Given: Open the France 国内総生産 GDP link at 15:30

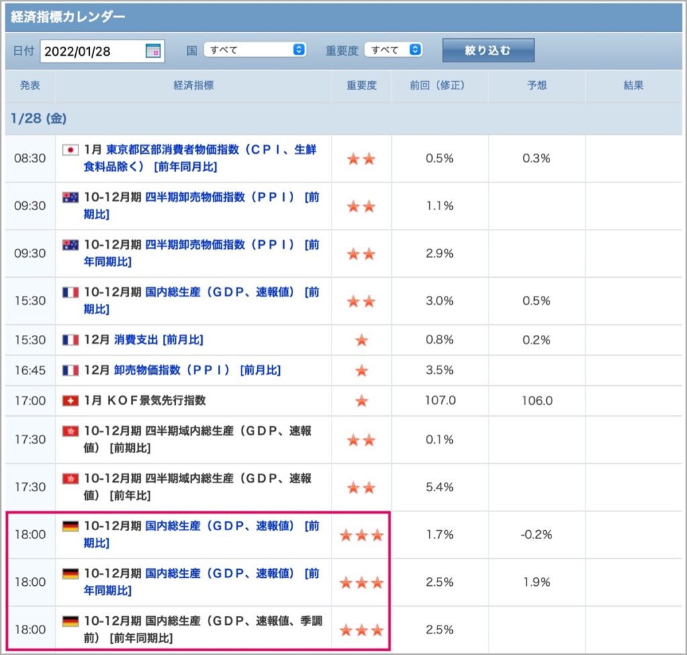Looking at the screenshot, I should tap(201, 301).
